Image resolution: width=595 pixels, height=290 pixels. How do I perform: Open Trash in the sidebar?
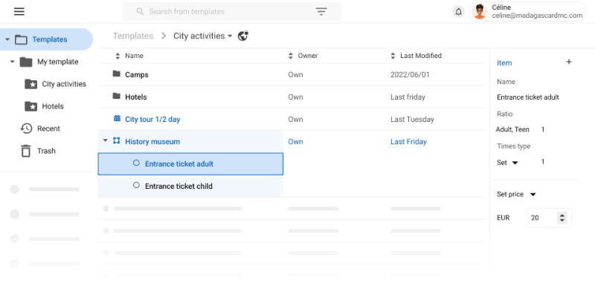pos(46,151)
